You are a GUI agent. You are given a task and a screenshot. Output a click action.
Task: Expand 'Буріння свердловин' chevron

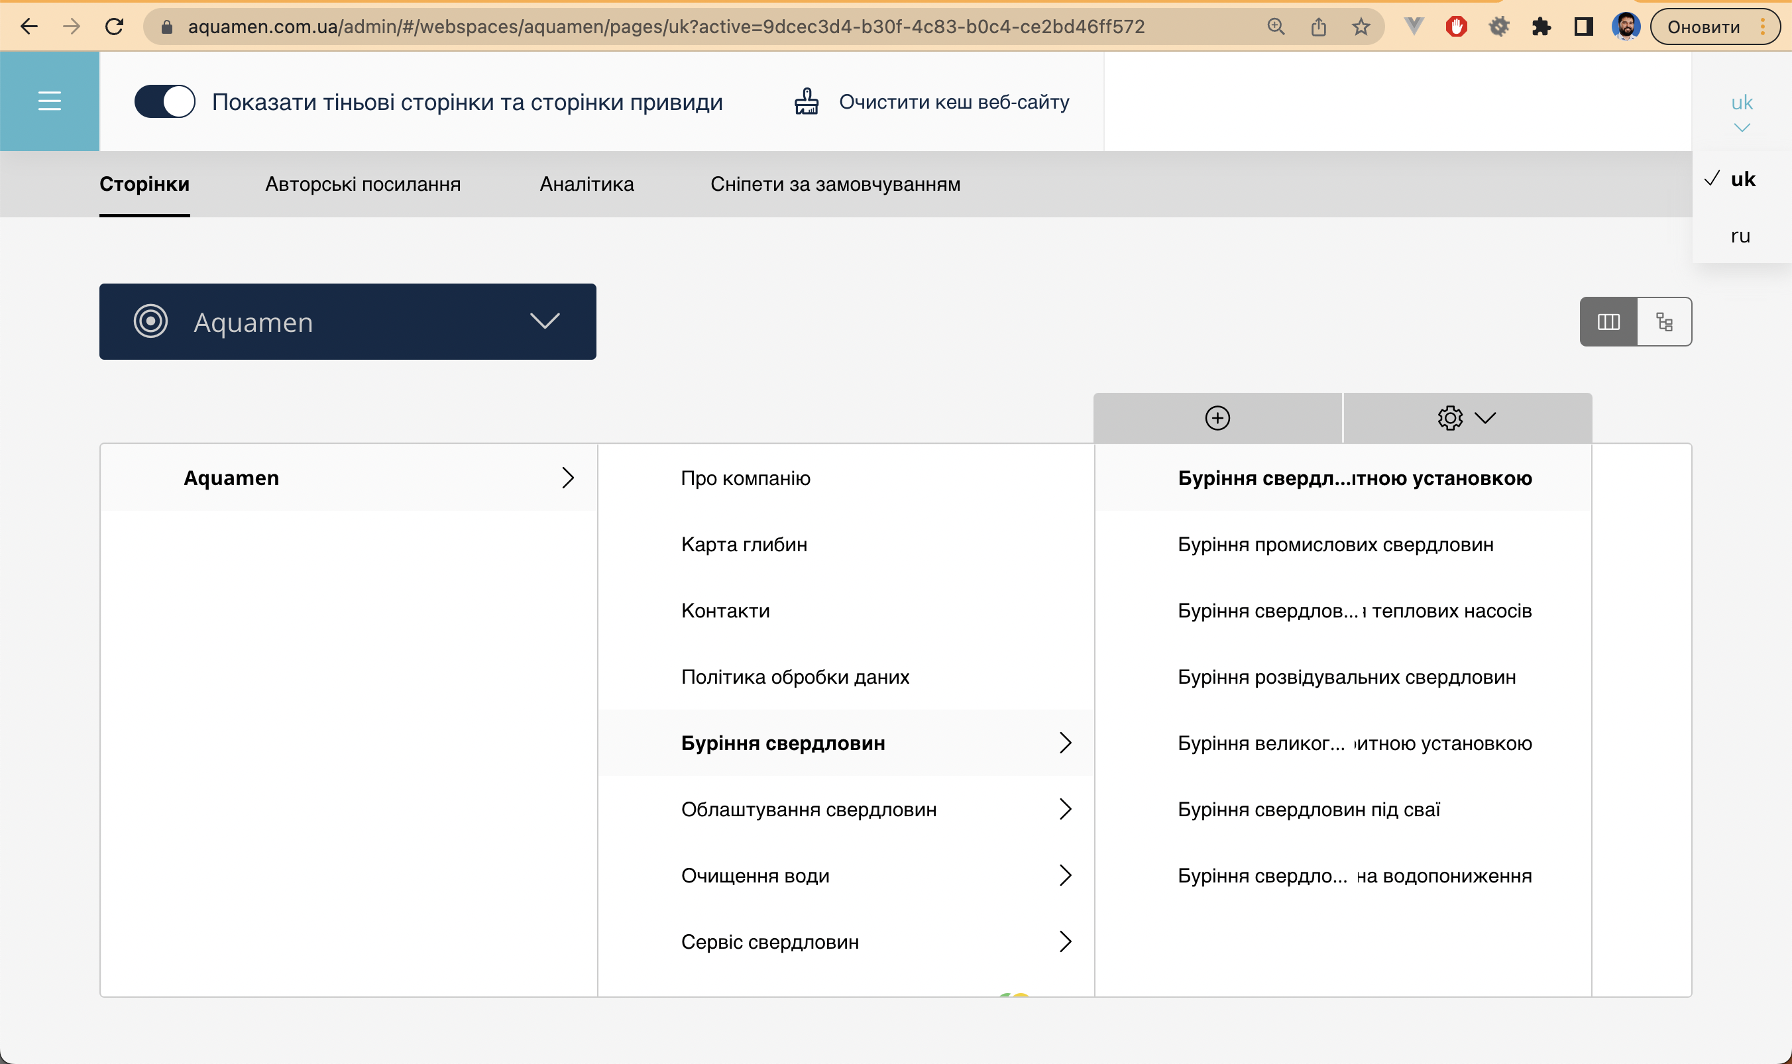(1066, 743)
